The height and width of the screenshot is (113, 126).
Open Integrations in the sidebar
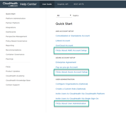(11, 27)
